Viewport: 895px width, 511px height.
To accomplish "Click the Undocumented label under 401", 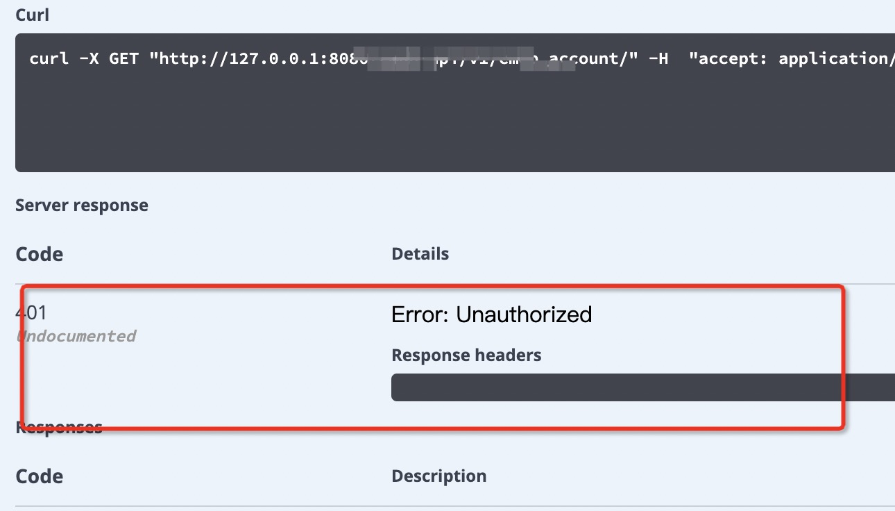I will click(x=75, y=335).
